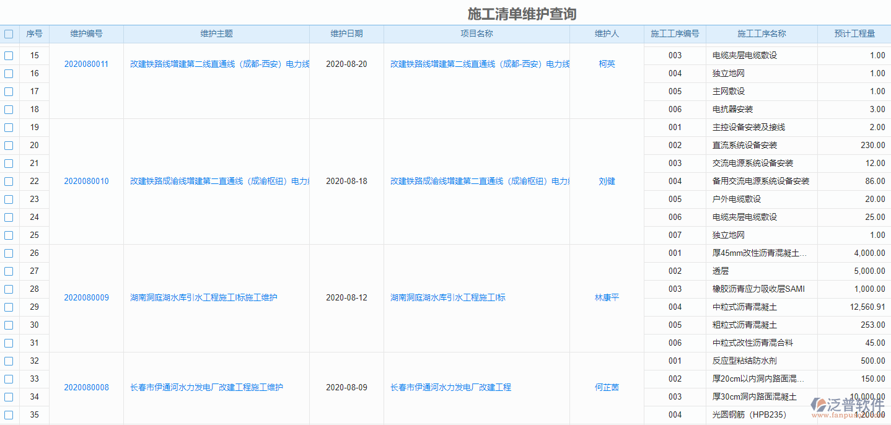891x425 pixels.
Task: Click maintainer link 刘健
Action: point(607,181)
